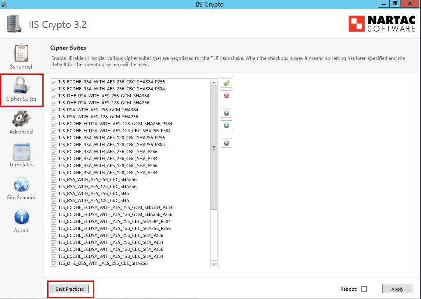Image resolution: width=421 pixels, height=299 pixels.
Task: Toggle TLS_RSA_WITH_AES_256_GCM_SHA384 checkbox
Action: click(x=54, y=110)
